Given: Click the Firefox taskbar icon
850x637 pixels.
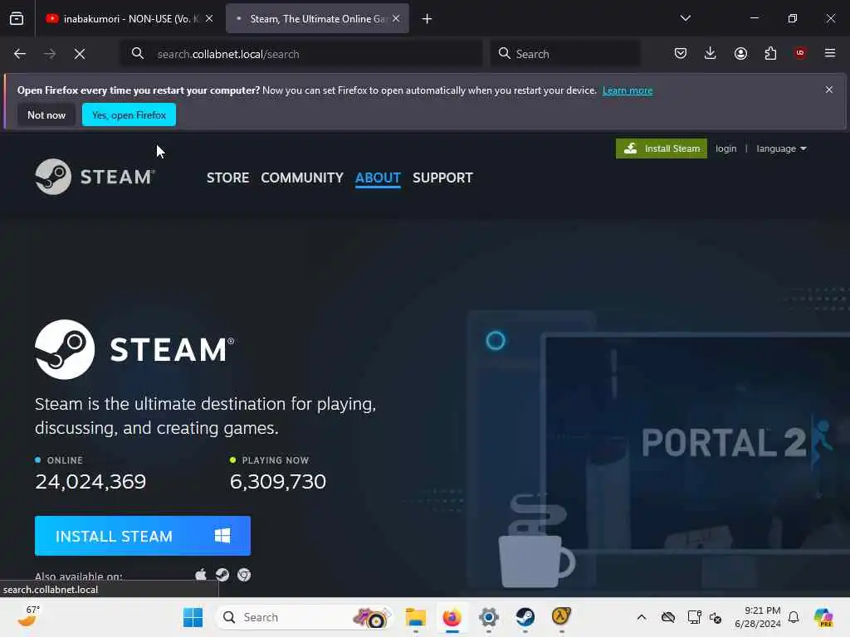Looking at the screenshot, I should click(452, 617).
